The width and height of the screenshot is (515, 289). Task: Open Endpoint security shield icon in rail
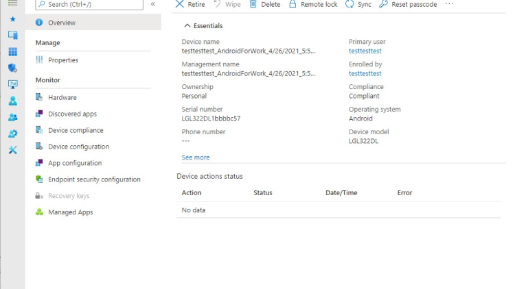pyautogui.click(x=12, y=68)
